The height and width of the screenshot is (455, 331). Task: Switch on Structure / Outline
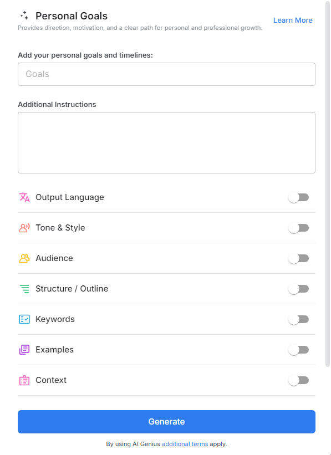pyautogui.click(x=299, y=289)
